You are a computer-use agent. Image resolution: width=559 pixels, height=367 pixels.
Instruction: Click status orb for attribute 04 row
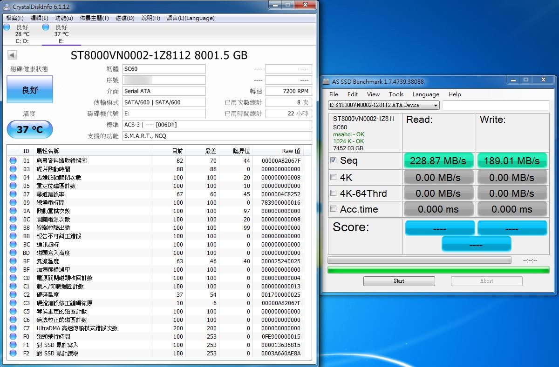coord(13,178)
